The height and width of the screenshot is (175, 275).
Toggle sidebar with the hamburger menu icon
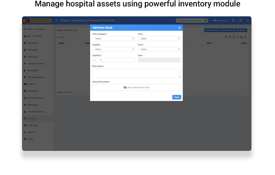[57, 20]
